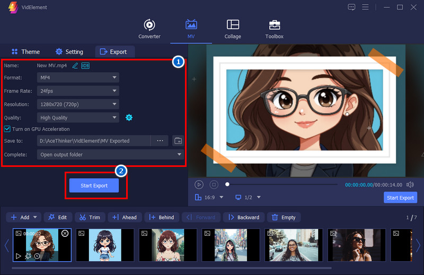Open the output folder icon
The height and width of the screenshot is (275, 424).
click(x=178, y=141)
